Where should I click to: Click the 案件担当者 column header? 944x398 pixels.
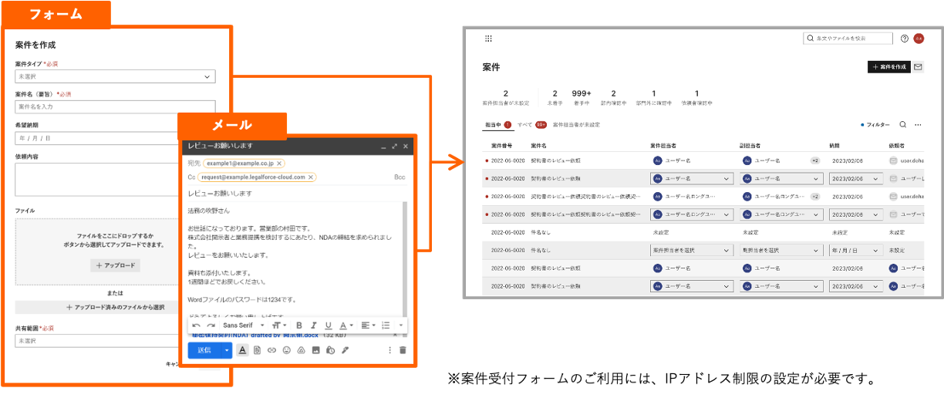[x=663, y=145]
